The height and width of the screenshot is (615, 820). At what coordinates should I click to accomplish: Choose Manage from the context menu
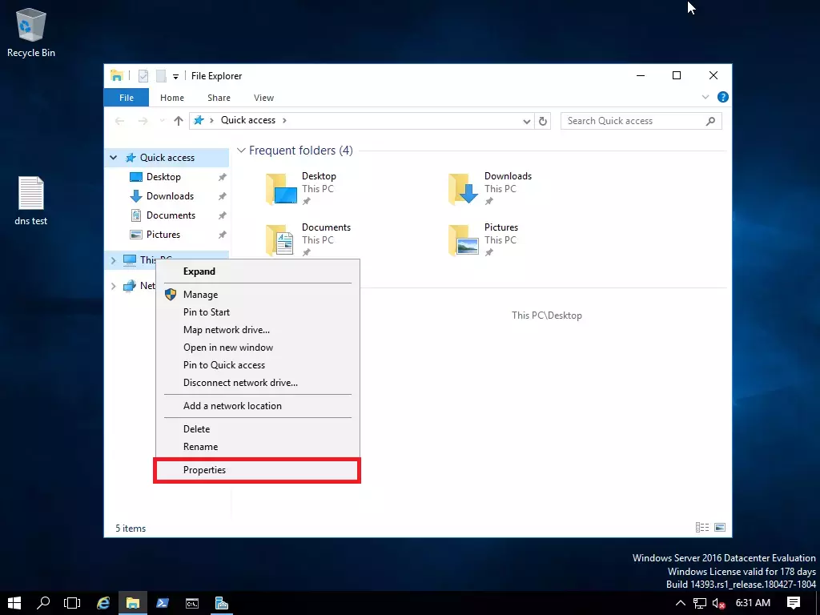point(257,295)
